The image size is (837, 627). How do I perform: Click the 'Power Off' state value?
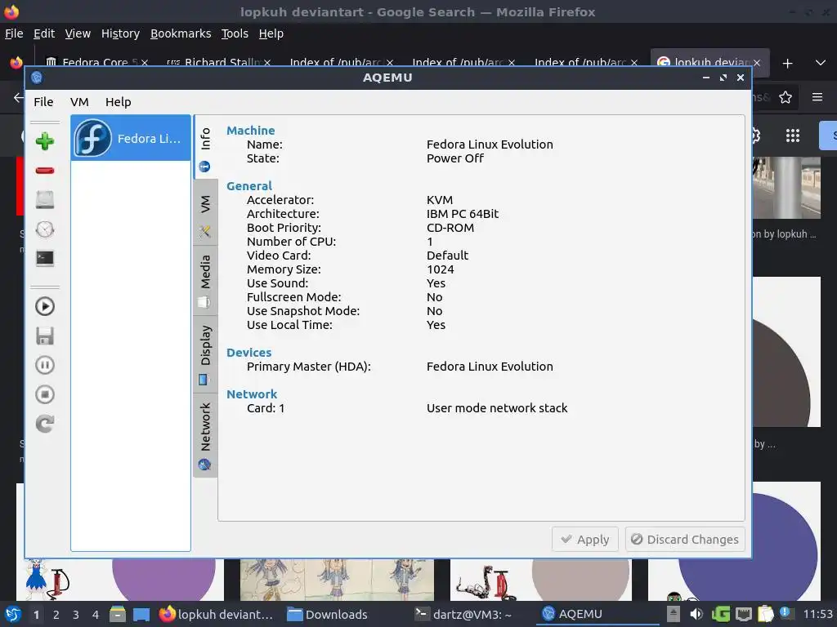[x=454, y=158]
